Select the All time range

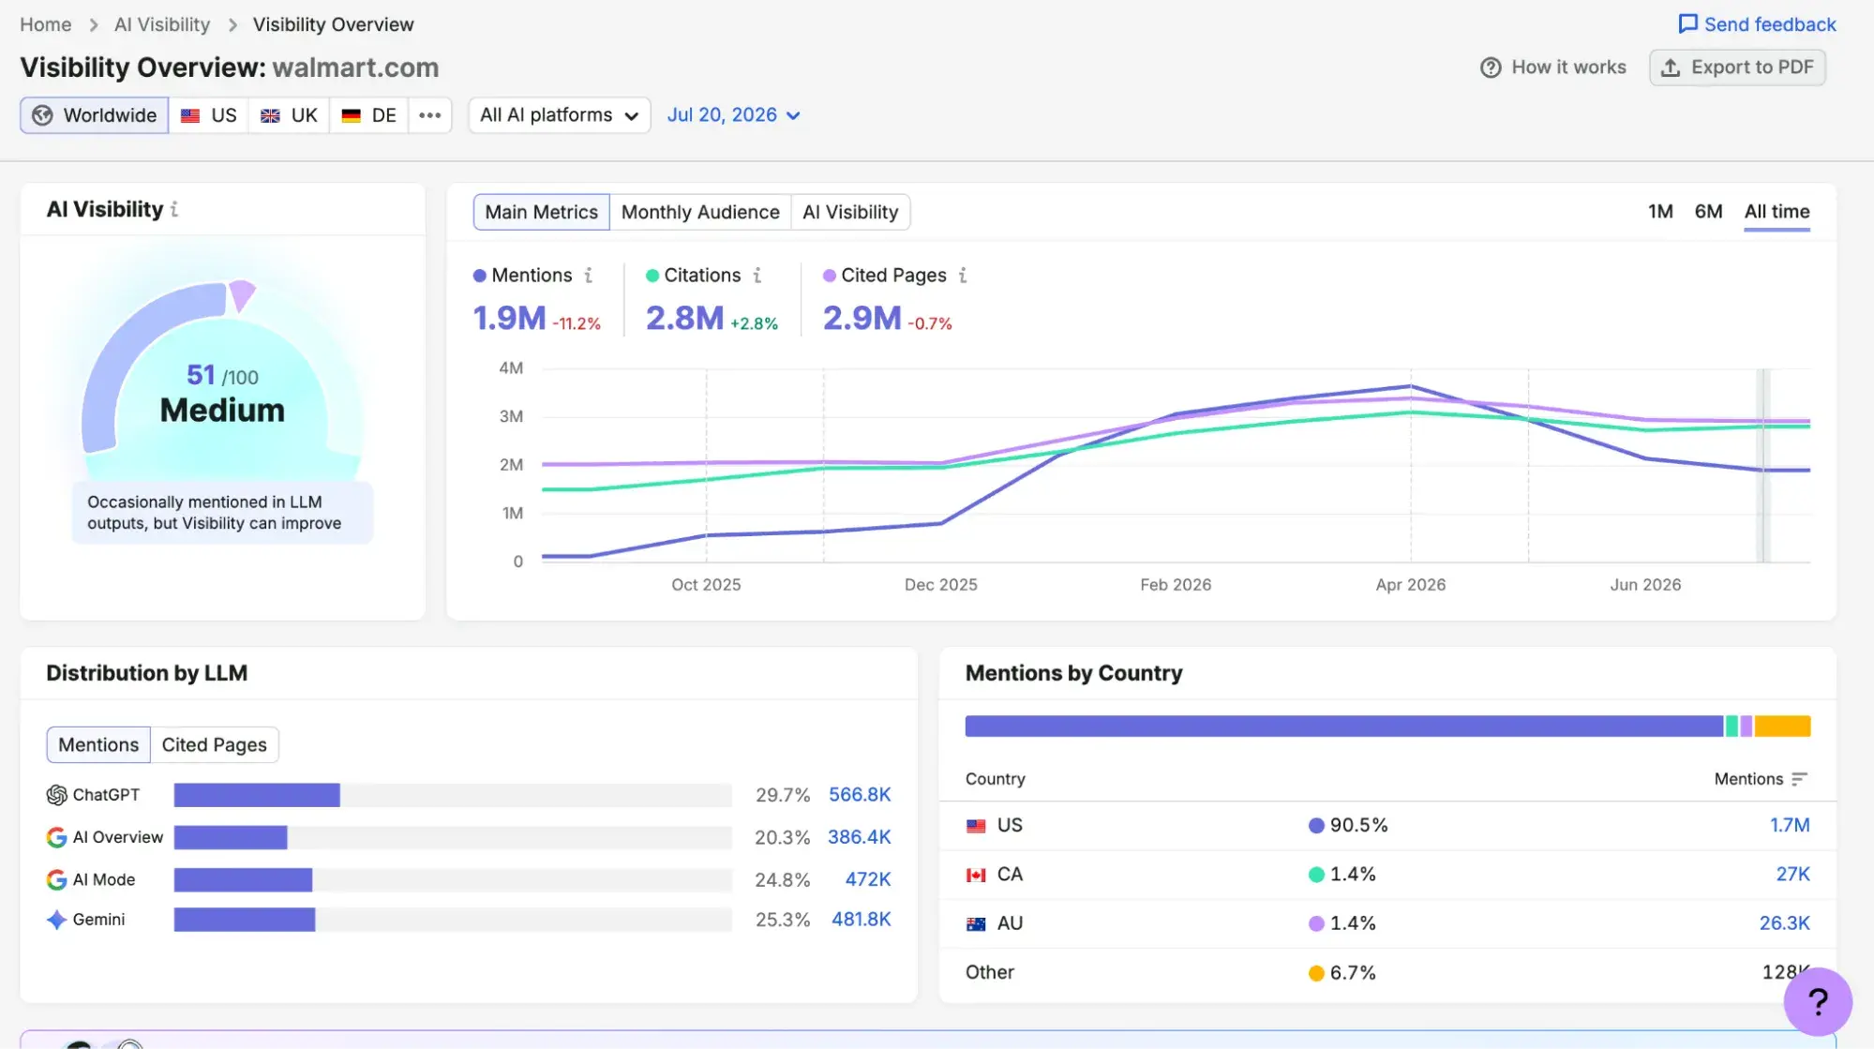[1777, 212]
